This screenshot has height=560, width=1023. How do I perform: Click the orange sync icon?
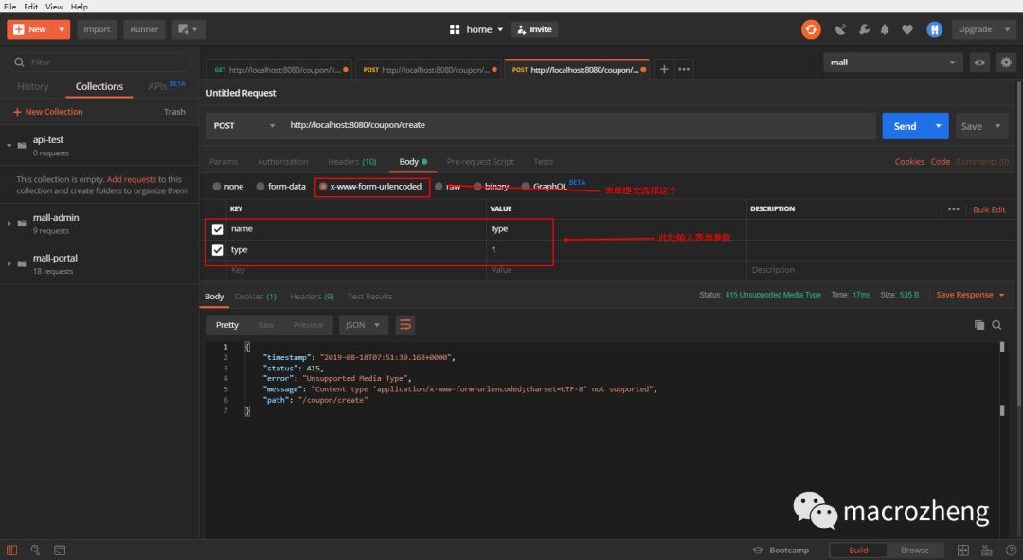[811, 29]
